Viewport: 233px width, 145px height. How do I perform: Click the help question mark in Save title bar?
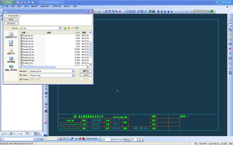(x=87, y=12)
